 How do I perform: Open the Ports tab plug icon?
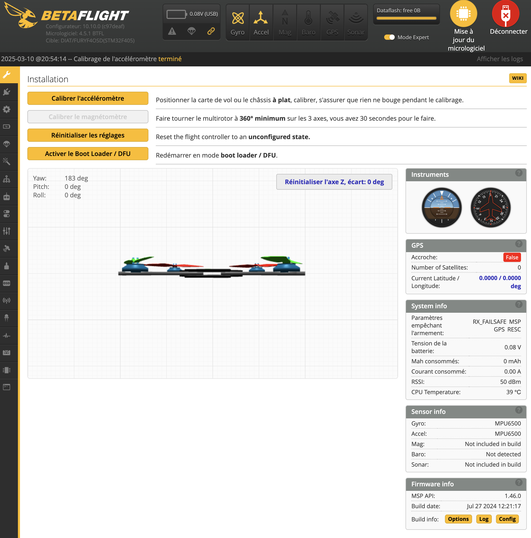coord(7,92)
